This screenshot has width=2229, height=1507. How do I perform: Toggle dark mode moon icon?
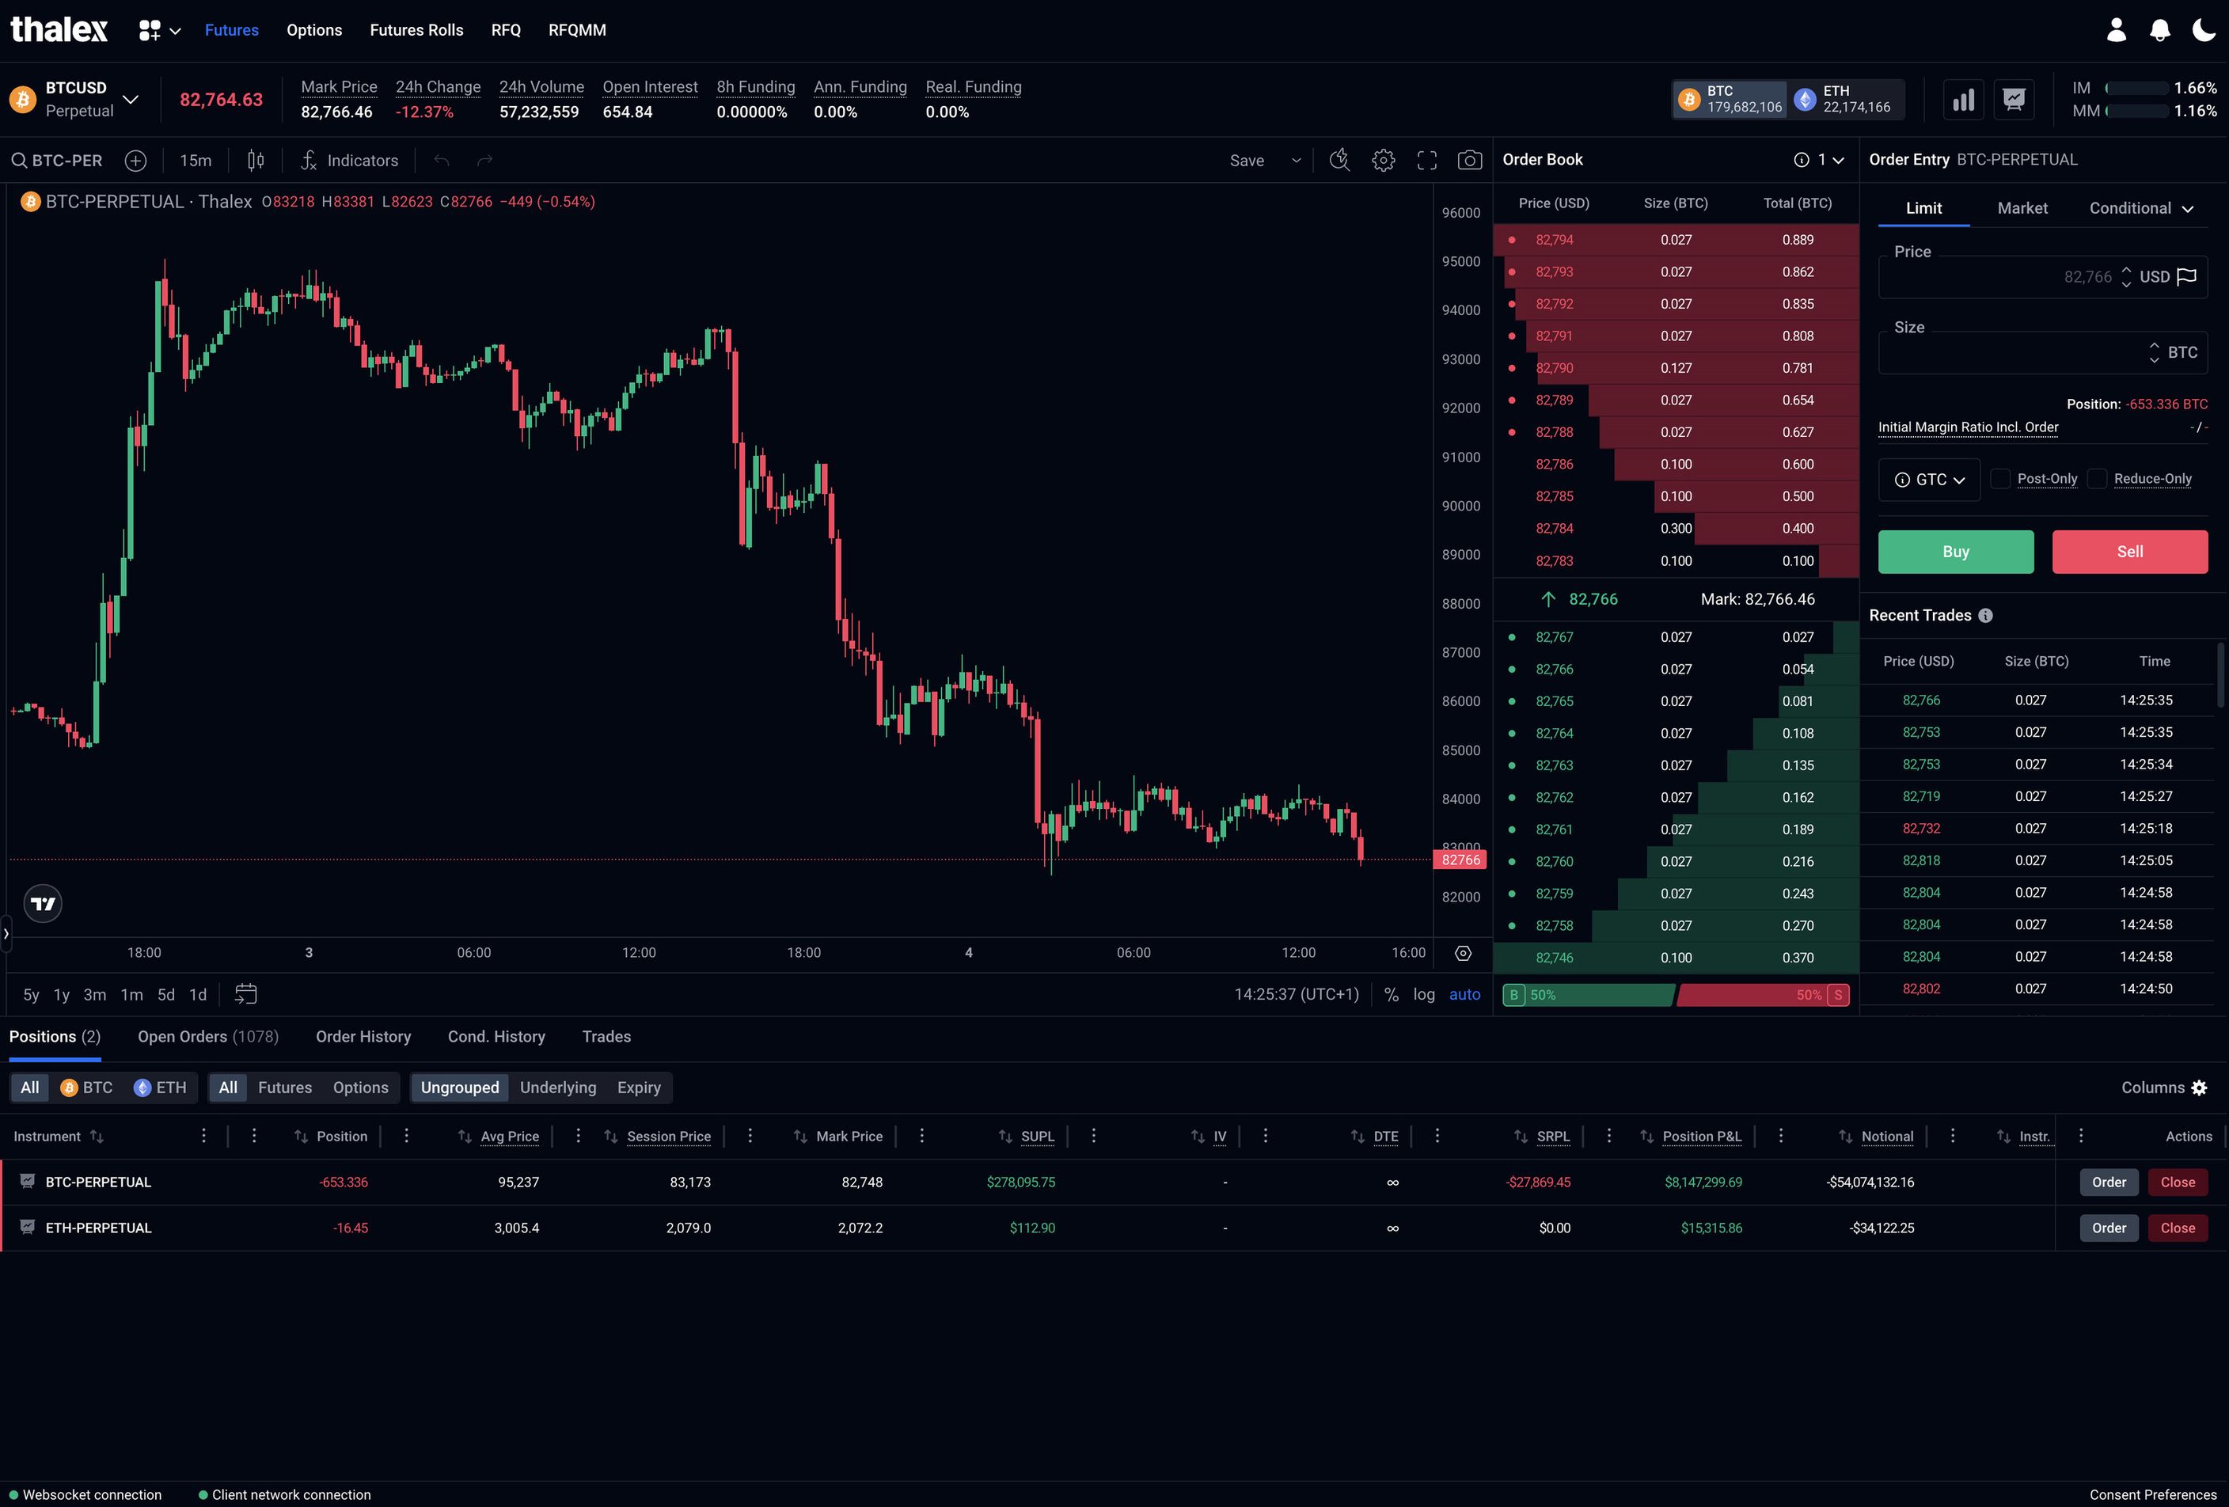pyautogui.click(x=2204, y=31)
